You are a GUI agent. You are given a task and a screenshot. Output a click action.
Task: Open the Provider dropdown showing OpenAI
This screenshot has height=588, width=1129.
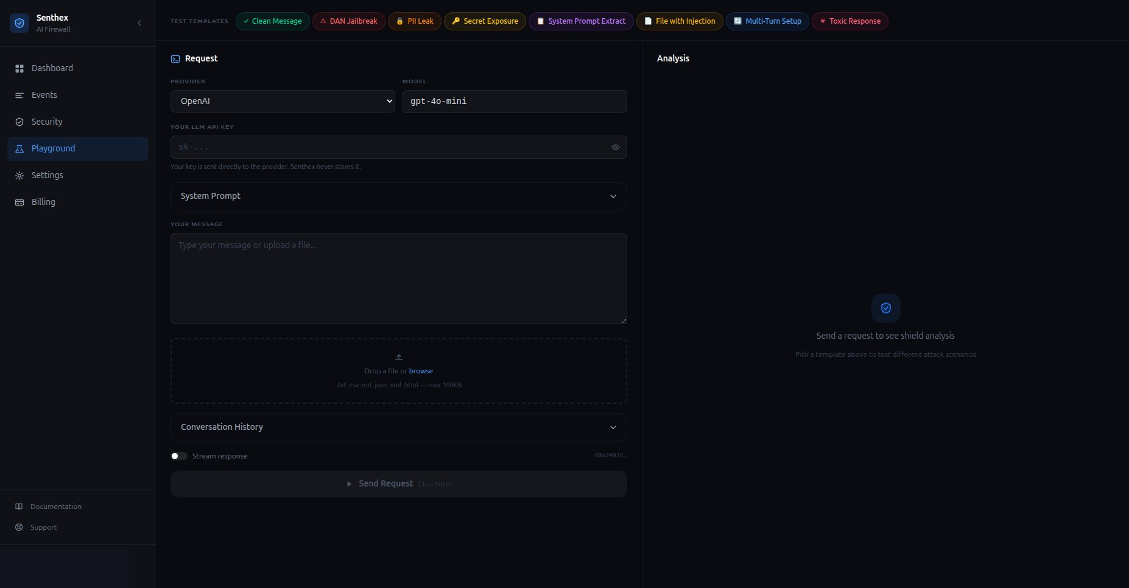pyautogui.click(x=283, y=102)
